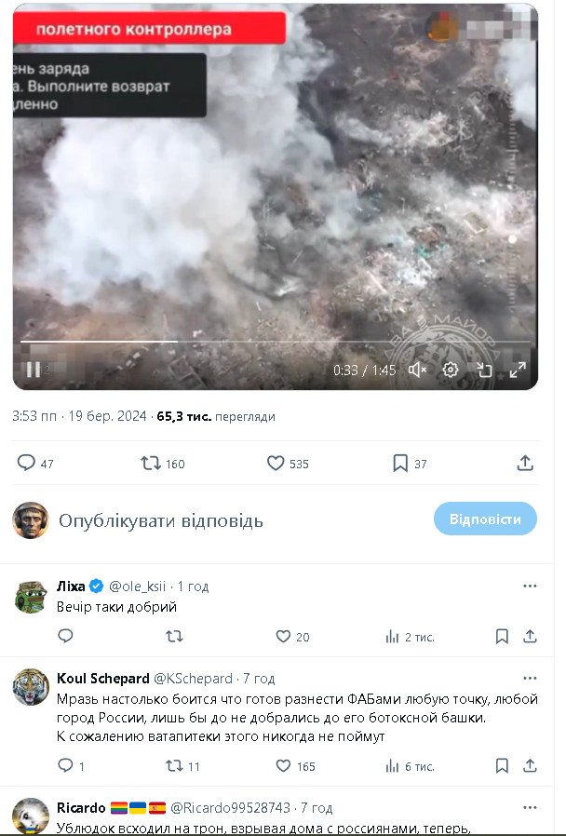Image resolution: width=566 pixels, height=836 pixels.
Task: Share the main post
Action: (525, 463)
